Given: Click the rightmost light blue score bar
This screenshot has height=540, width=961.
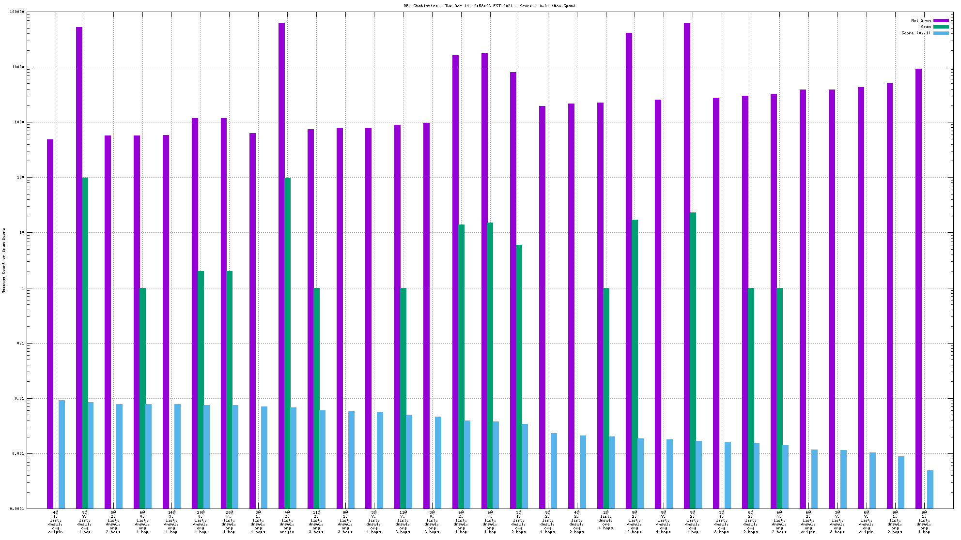Looking at the screenshot, I should click(x=930, y=489).
